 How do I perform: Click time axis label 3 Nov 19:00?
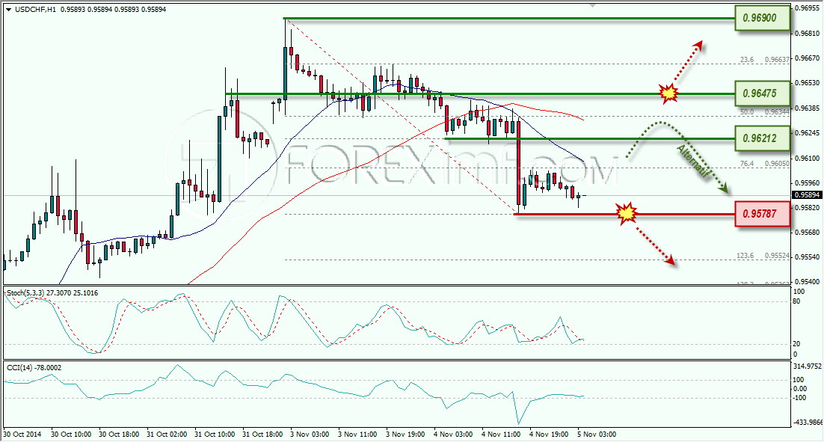[405, 434]
